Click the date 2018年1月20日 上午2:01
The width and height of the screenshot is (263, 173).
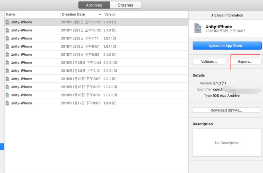pos(81,71)
